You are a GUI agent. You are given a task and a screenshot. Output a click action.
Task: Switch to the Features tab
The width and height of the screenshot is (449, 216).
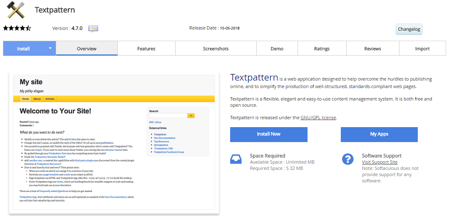tap(146, 49)
